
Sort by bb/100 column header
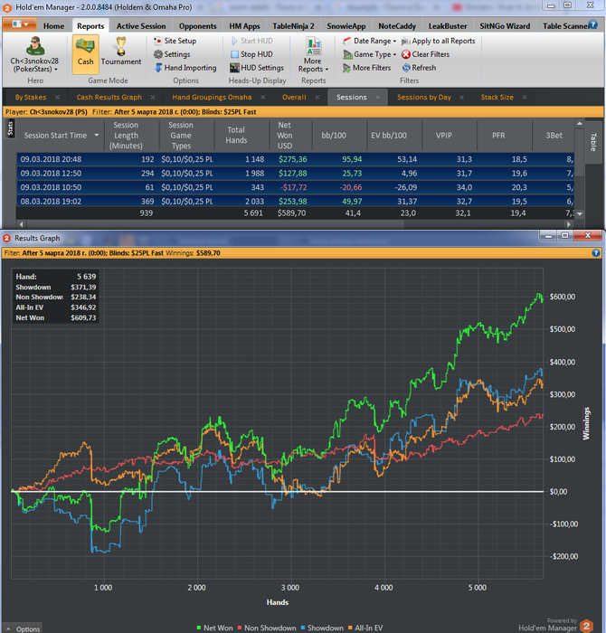click(334, 136)
